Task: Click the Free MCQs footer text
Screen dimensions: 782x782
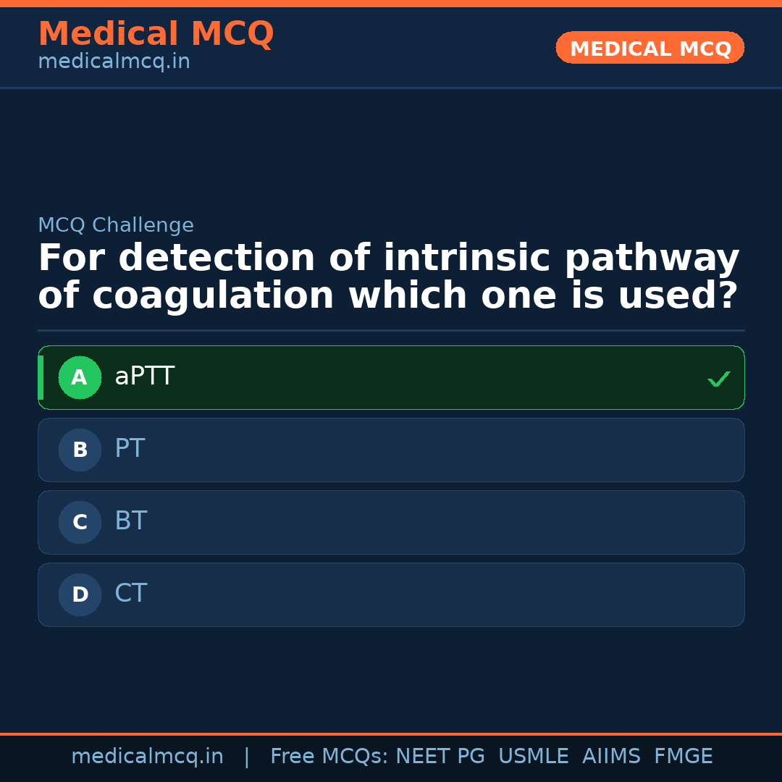Action: (329, 757)
